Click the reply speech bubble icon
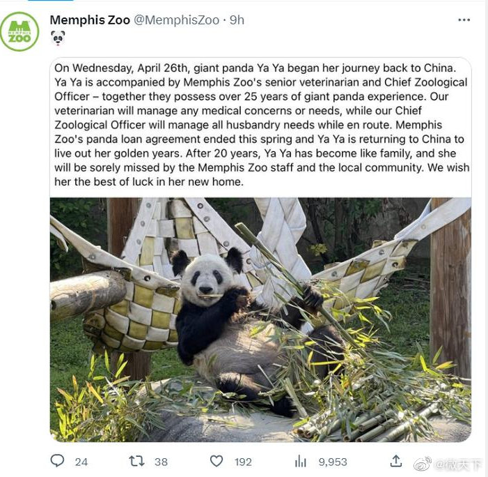The image size is (488, 477). [57, 461]
